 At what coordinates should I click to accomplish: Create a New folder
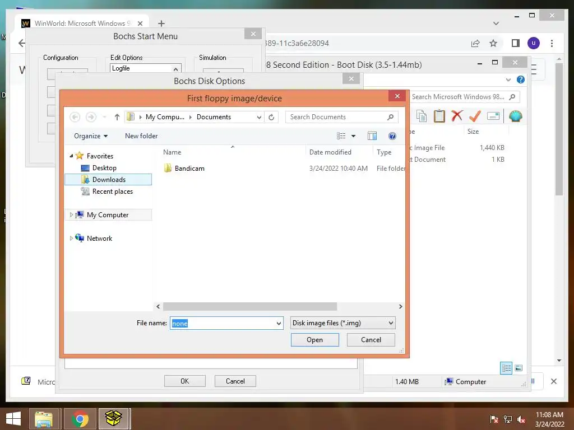point(141,136)
